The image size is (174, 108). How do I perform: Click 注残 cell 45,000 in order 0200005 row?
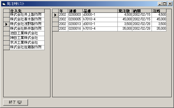(x=159, y=20)
